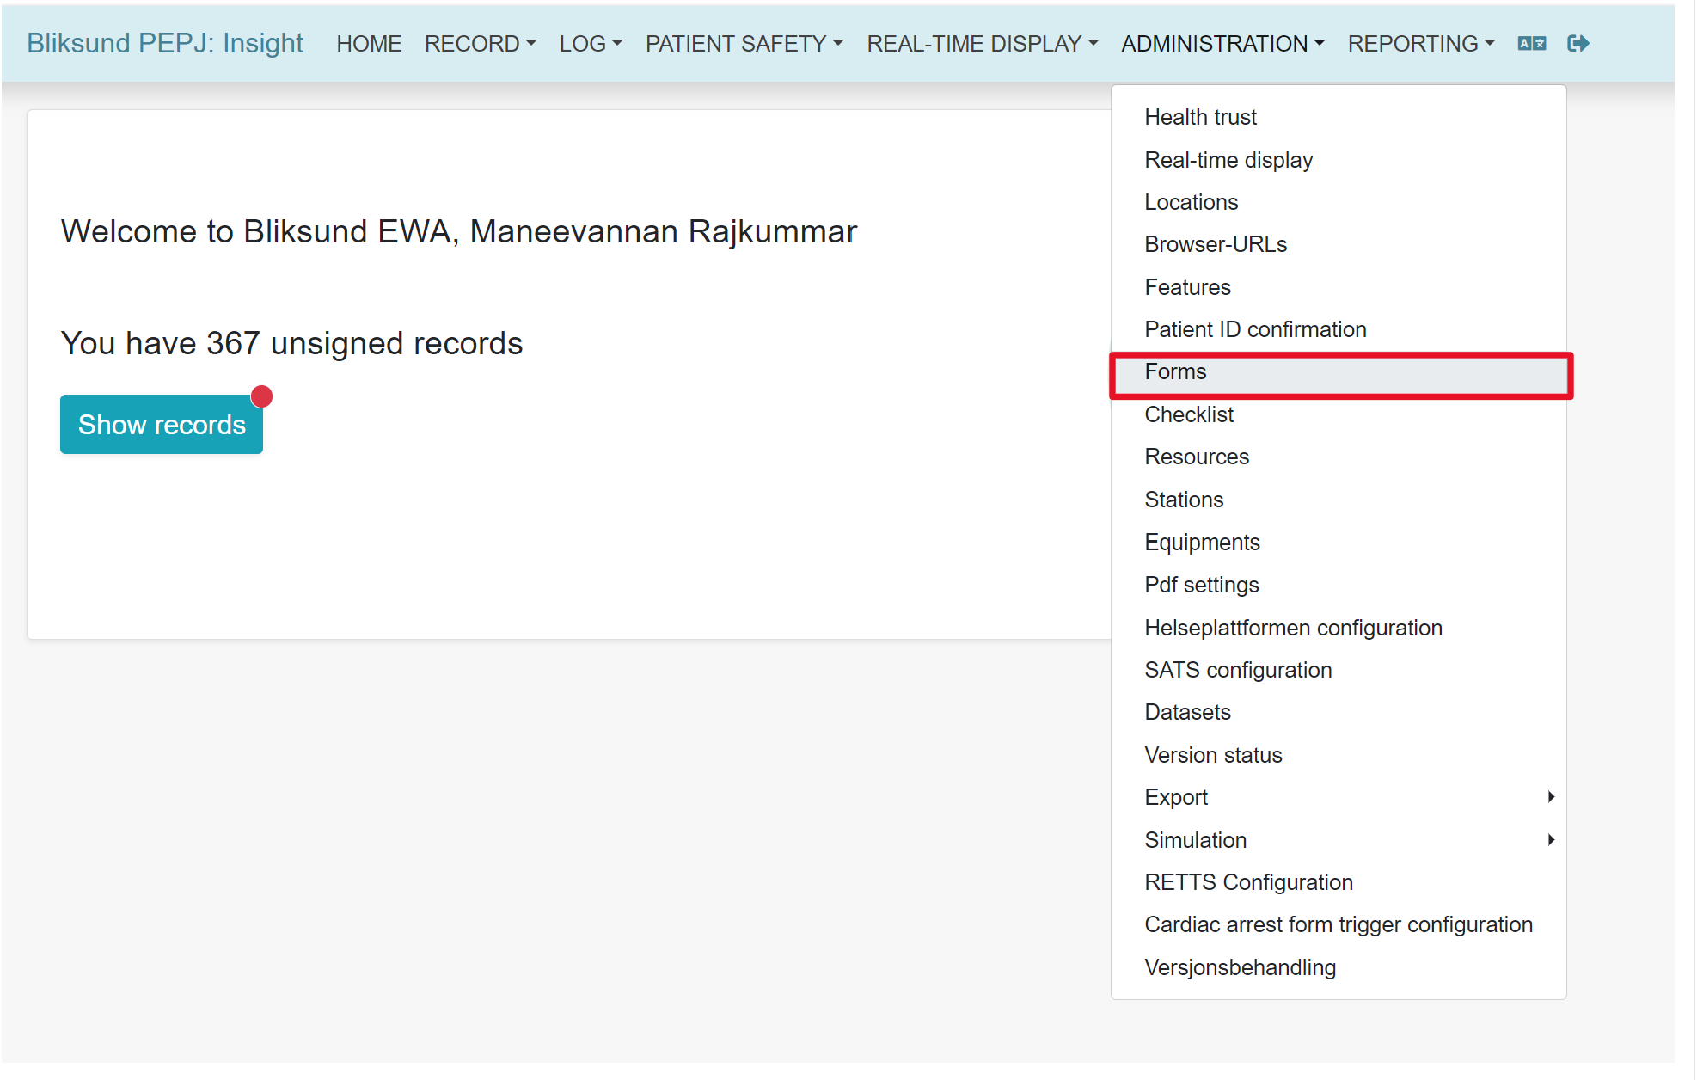Open the REAL-TIME DISPLAY dropdown
1697x1080 pixels.
983,44
